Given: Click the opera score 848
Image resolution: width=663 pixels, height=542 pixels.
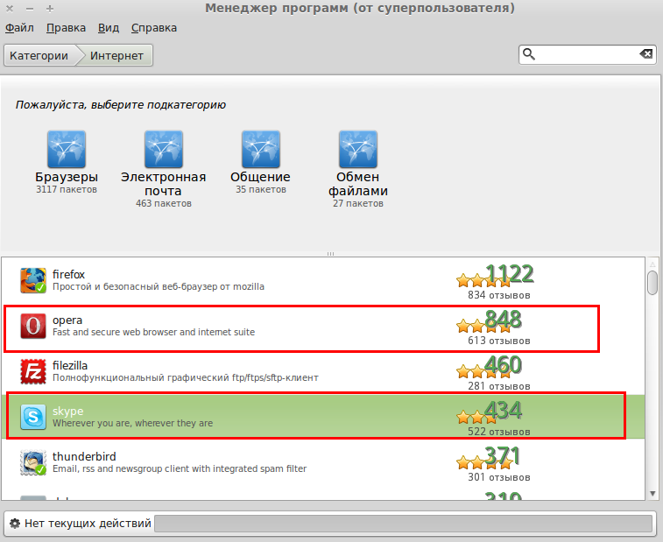Looking at the screenshot, I should [x=504, y=320].
